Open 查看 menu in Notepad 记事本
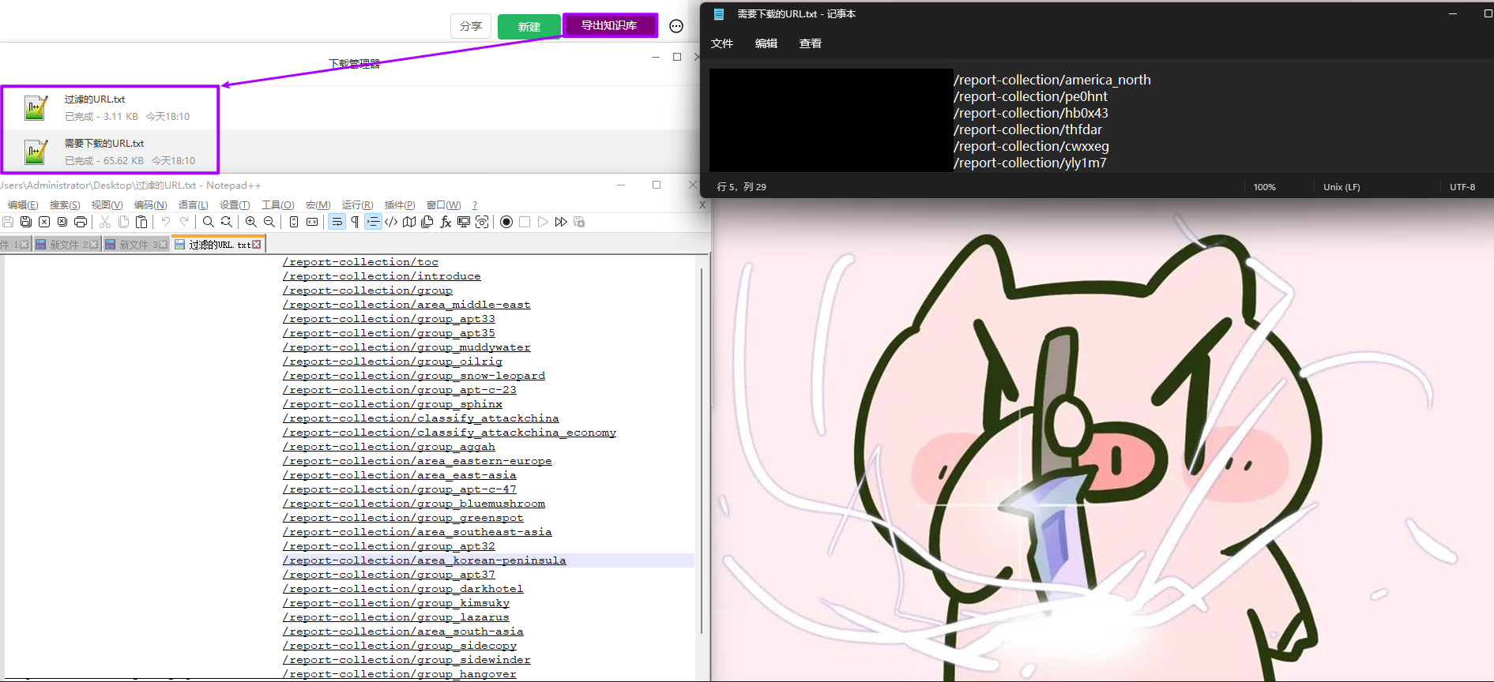This screenshot has height=682, width=1494. coord(811,43)
